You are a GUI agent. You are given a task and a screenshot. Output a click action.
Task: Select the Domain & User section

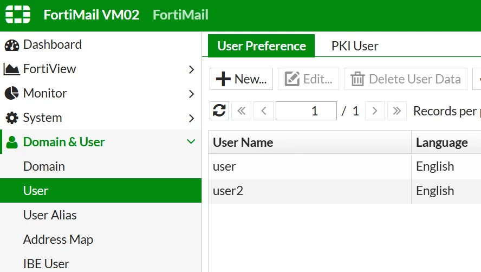101,142
